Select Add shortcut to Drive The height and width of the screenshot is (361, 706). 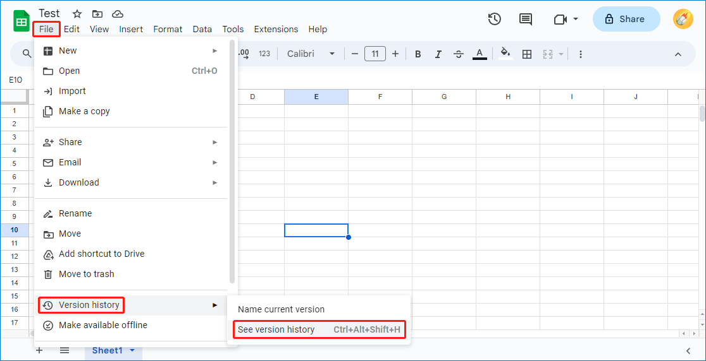132,254
